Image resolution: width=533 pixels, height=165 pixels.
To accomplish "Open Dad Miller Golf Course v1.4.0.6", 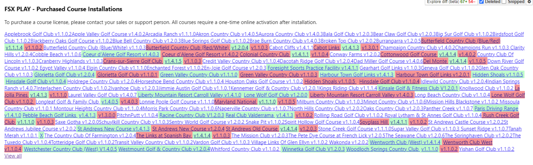I will pyautogui.click(x=388, y=61).
